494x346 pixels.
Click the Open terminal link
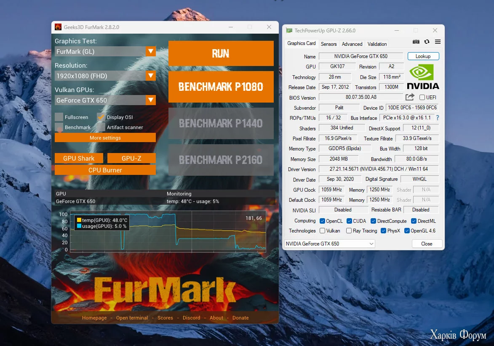132,318
